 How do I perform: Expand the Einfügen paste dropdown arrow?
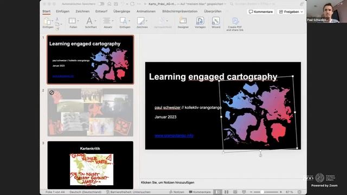pos(53,21)
